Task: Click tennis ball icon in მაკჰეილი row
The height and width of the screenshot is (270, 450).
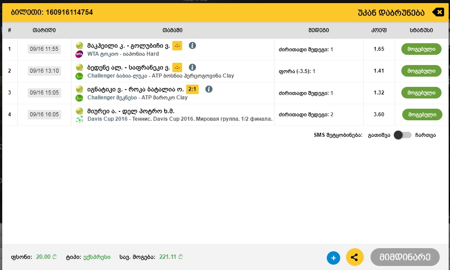Action: tap(79, 45)
